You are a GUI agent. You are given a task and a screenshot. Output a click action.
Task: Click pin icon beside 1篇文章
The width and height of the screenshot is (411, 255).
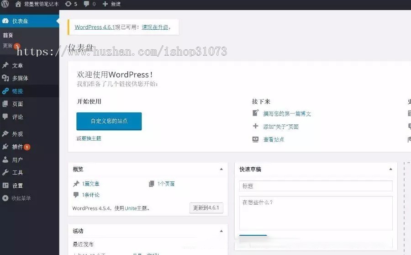(76, 184)
